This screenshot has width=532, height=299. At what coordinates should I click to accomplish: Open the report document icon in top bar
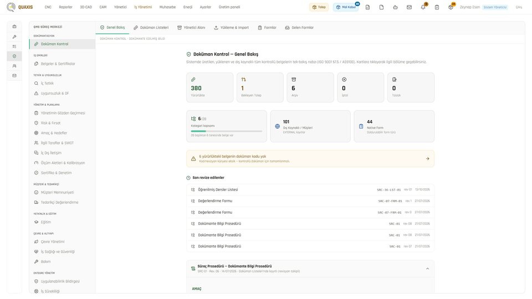(x=367, y=7)
